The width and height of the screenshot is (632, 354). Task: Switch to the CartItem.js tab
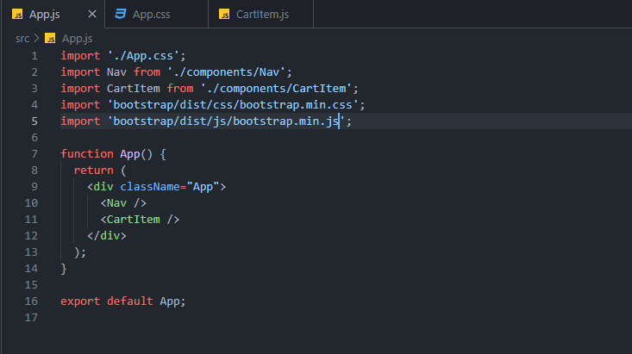click(x=260, y=14)
